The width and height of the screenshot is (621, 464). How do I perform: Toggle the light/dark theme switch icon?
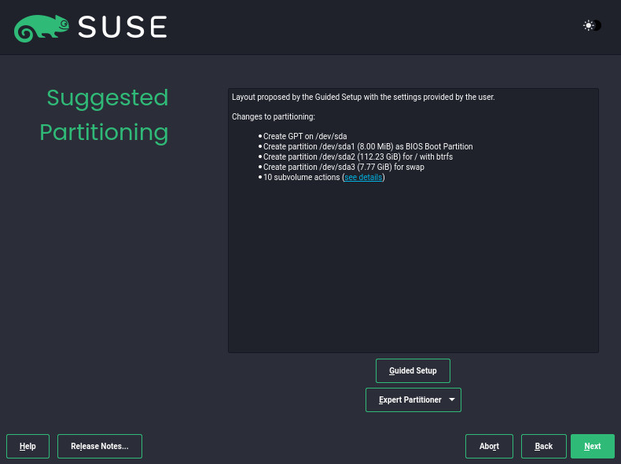coord(592,25)
